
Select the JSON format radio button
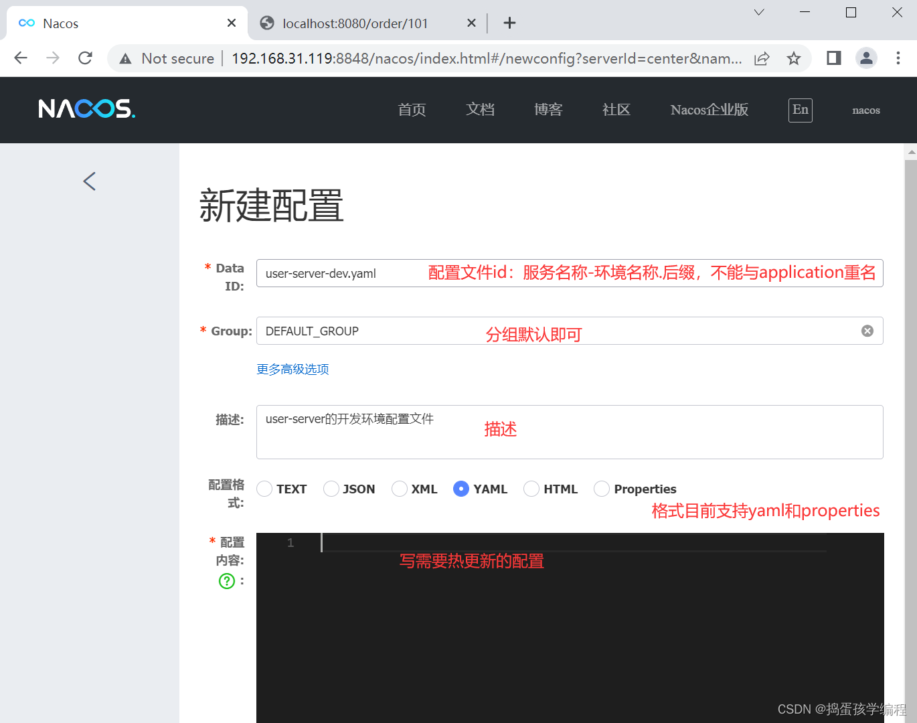[331, 489]
